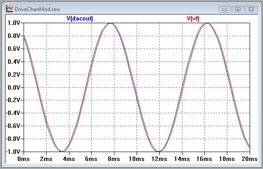The height and width of the screenshot is (169, 263).
Task: Select the V(dacout) trace label
Action: pos(80,18)
